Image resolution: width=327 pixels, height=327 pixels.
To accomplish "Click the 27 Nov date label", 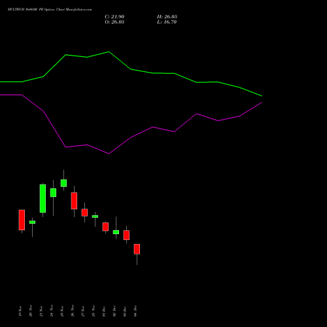I will [x=83, y=311].
